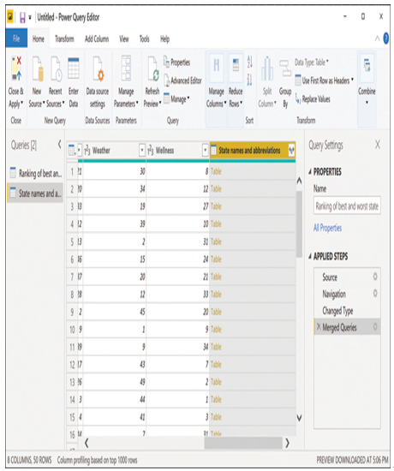Delete the Merged Queries step

pyautogui.click(x=319, y=327)
